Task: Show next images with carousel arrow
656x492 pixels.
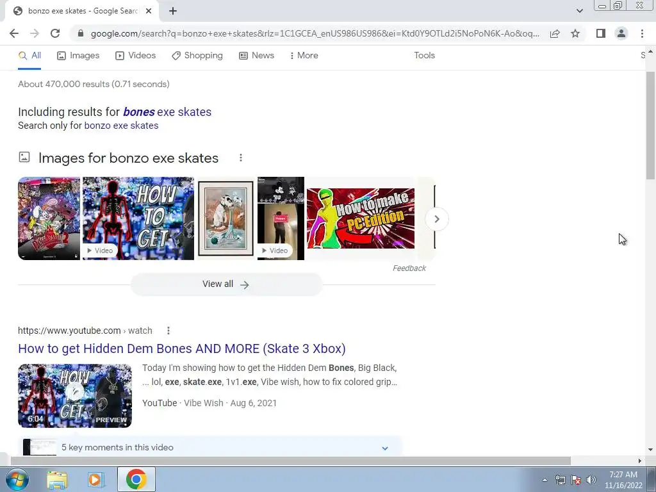Action: click(436, 219)
